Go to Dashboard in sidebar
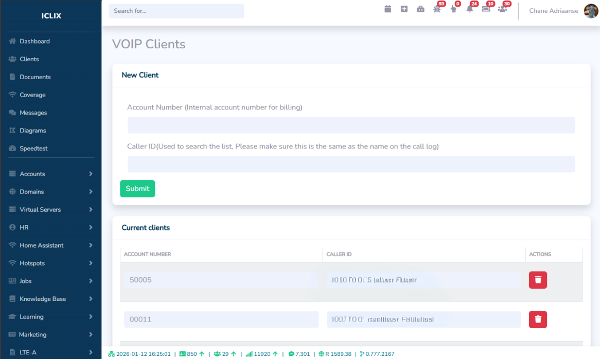Screen dimensions: 600x359 pyautogui.click(x=34, y=41)
